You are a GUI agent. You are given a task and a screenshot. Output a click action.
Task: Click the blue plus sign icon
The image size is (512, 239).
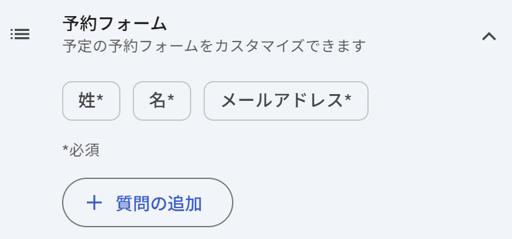point(94,203)
